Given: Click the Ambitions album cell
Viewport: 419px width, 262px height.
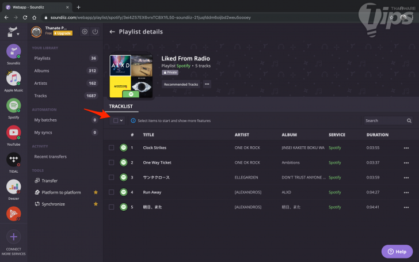Looking at the screenshot, I should tap(291, 162).
